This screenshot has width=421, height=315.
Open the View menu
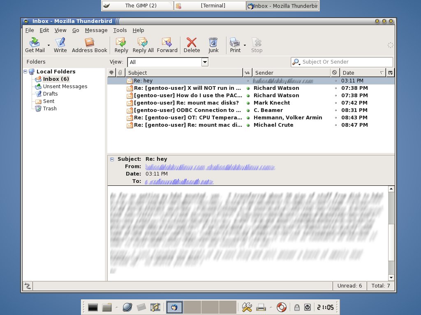(x=60, y=30)
